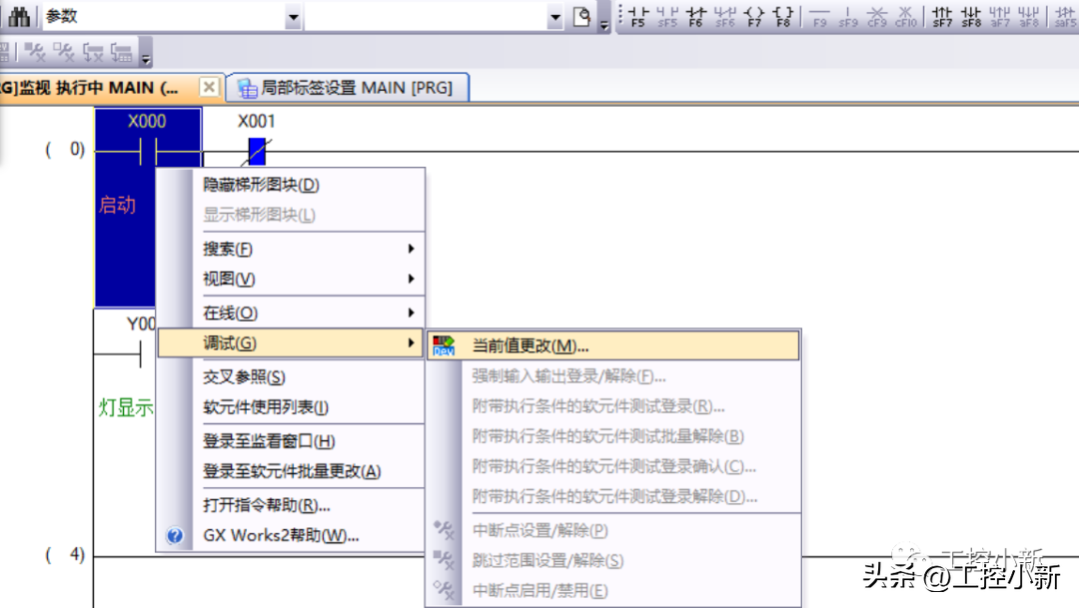Open 交叉参照(S) from context menu
Screen dimensions: 1079x608
coord(245,377)
